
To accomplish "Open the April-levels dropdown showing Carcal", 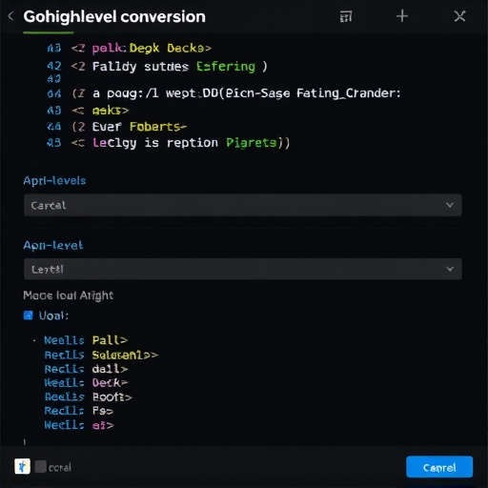I will [x=243, y=205].
